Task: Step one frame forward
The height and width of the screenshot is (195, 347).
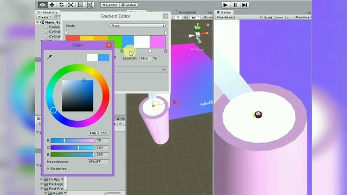Action: pos(245,5)
